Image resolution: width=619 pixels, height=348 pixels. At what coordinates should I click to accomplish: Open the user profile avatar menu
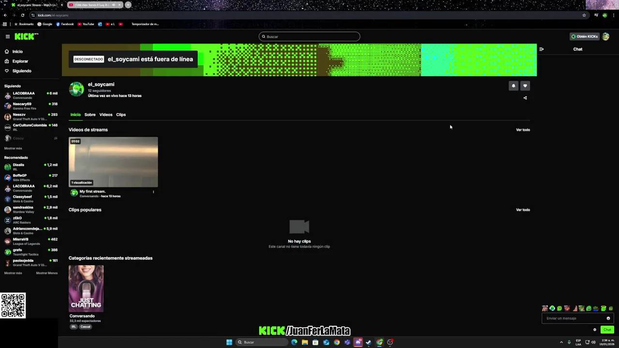[x=605, y=37]
